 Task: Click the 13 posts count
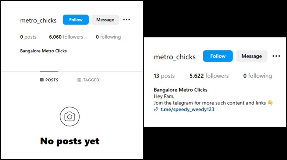click(164, 76)
